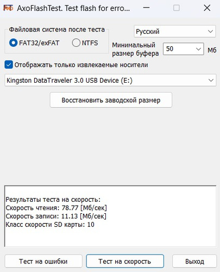The height and width of the screenshot is (272, 220).
Task: Start the 'Тест на ошибки' test
Action: pos(43,261)
